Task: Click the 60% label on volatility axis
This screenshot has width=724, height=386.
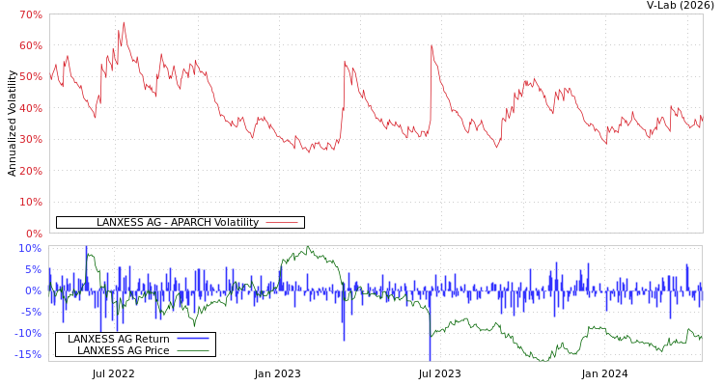Action: pyautogui.click(x=30, y=46)
